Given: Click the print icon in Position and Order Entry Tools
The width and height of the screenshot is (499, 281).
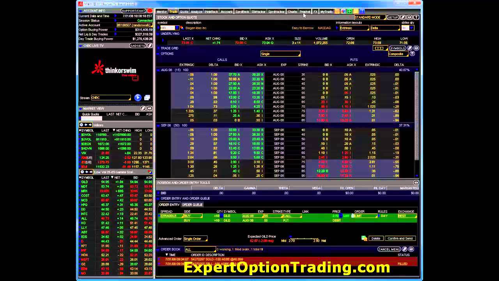Looking at the screenshot, I should point(416,183).
